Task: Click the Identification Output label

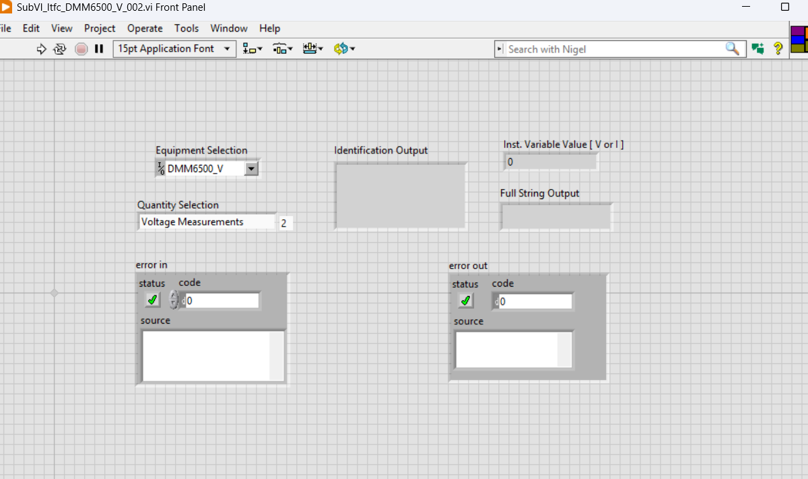Action: coord(381,151)
